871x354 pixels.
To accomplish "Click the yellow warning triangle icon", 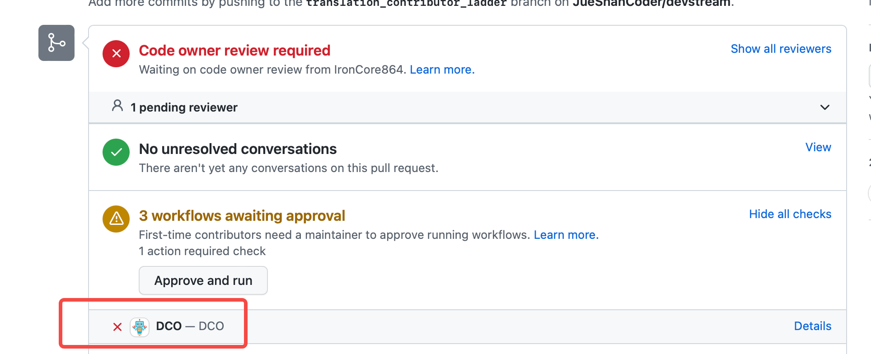I will click(116, 219).
